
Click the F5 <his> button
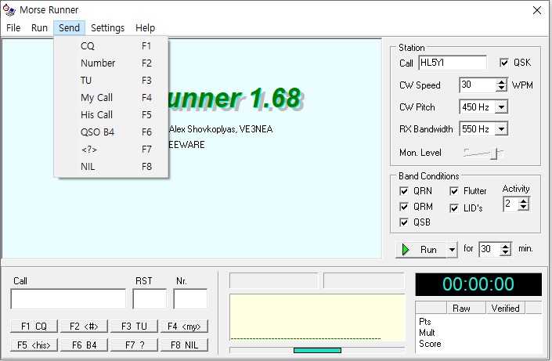pos(34,345)
